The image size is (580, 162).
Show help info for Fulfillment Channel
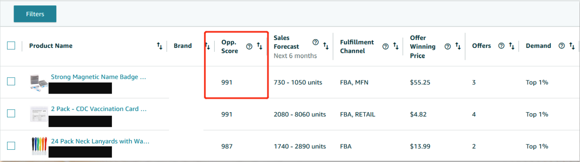tap(385, 47)
